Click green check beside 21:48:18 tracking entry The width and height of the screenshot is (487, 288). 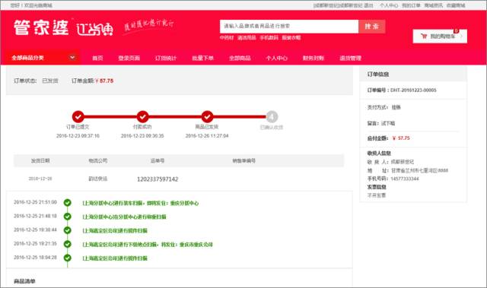(68, 217)
